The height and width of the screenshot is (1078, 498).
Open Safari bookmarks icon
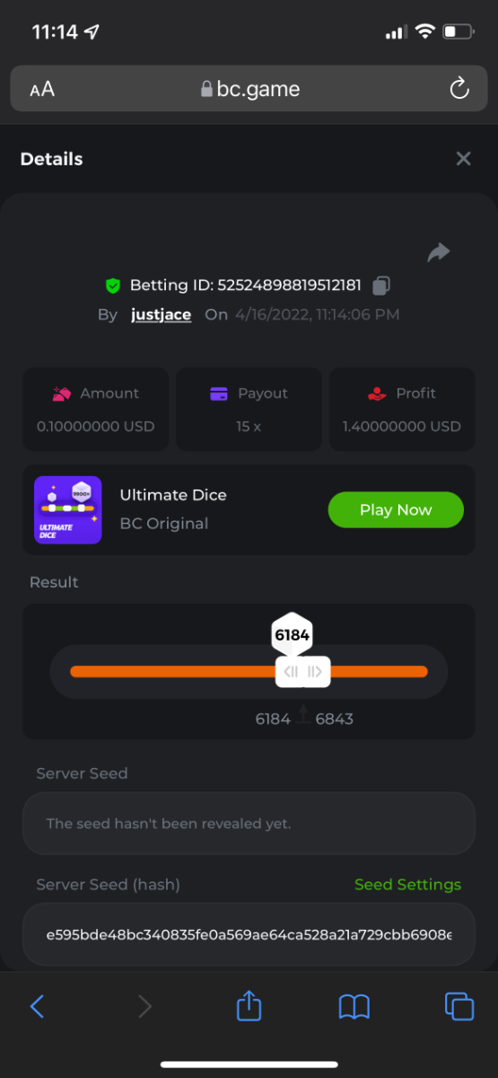[354, 1006]
